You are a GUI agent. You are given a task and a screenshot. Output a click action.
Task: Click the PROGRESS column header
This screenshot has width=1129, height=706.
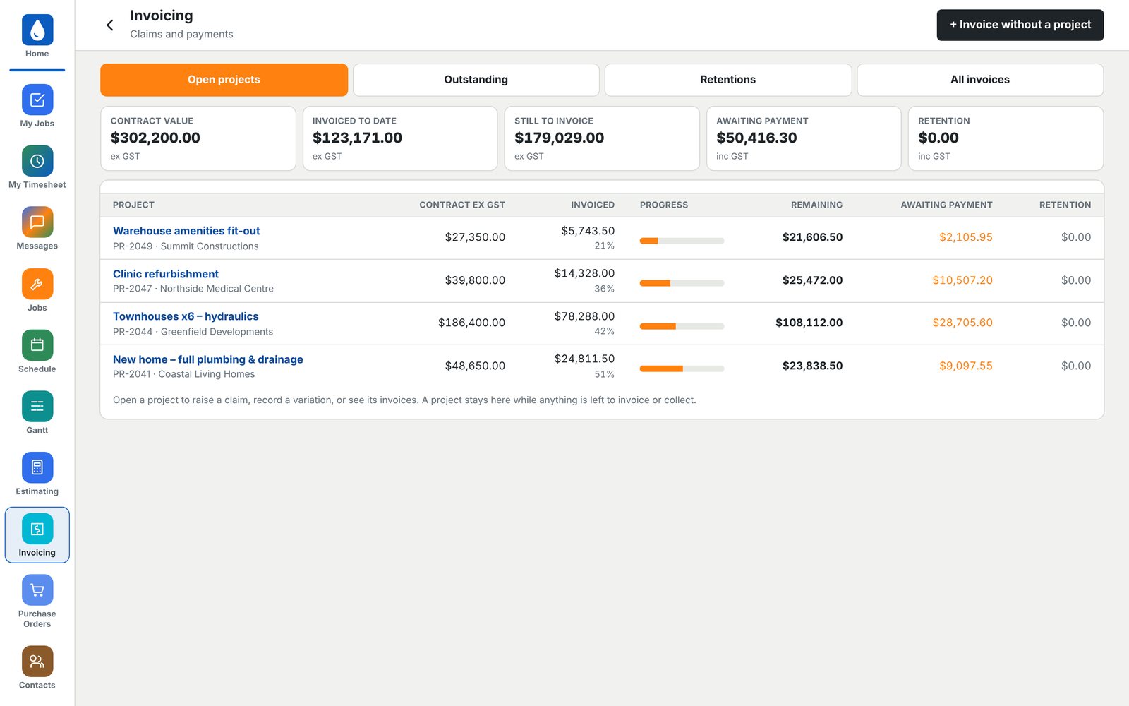pyautogui.click(x=664, y=205)
